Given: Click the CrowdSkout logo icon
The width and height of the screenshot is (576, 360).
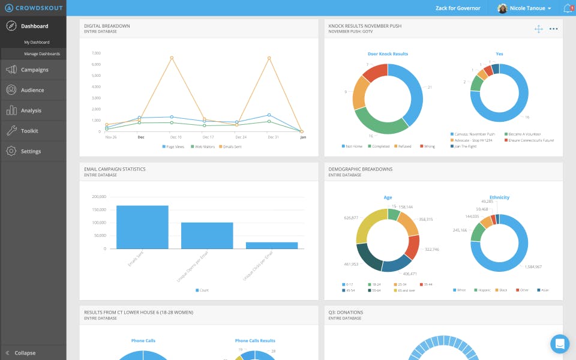Looking at the screenshot, I should point(9,8).
